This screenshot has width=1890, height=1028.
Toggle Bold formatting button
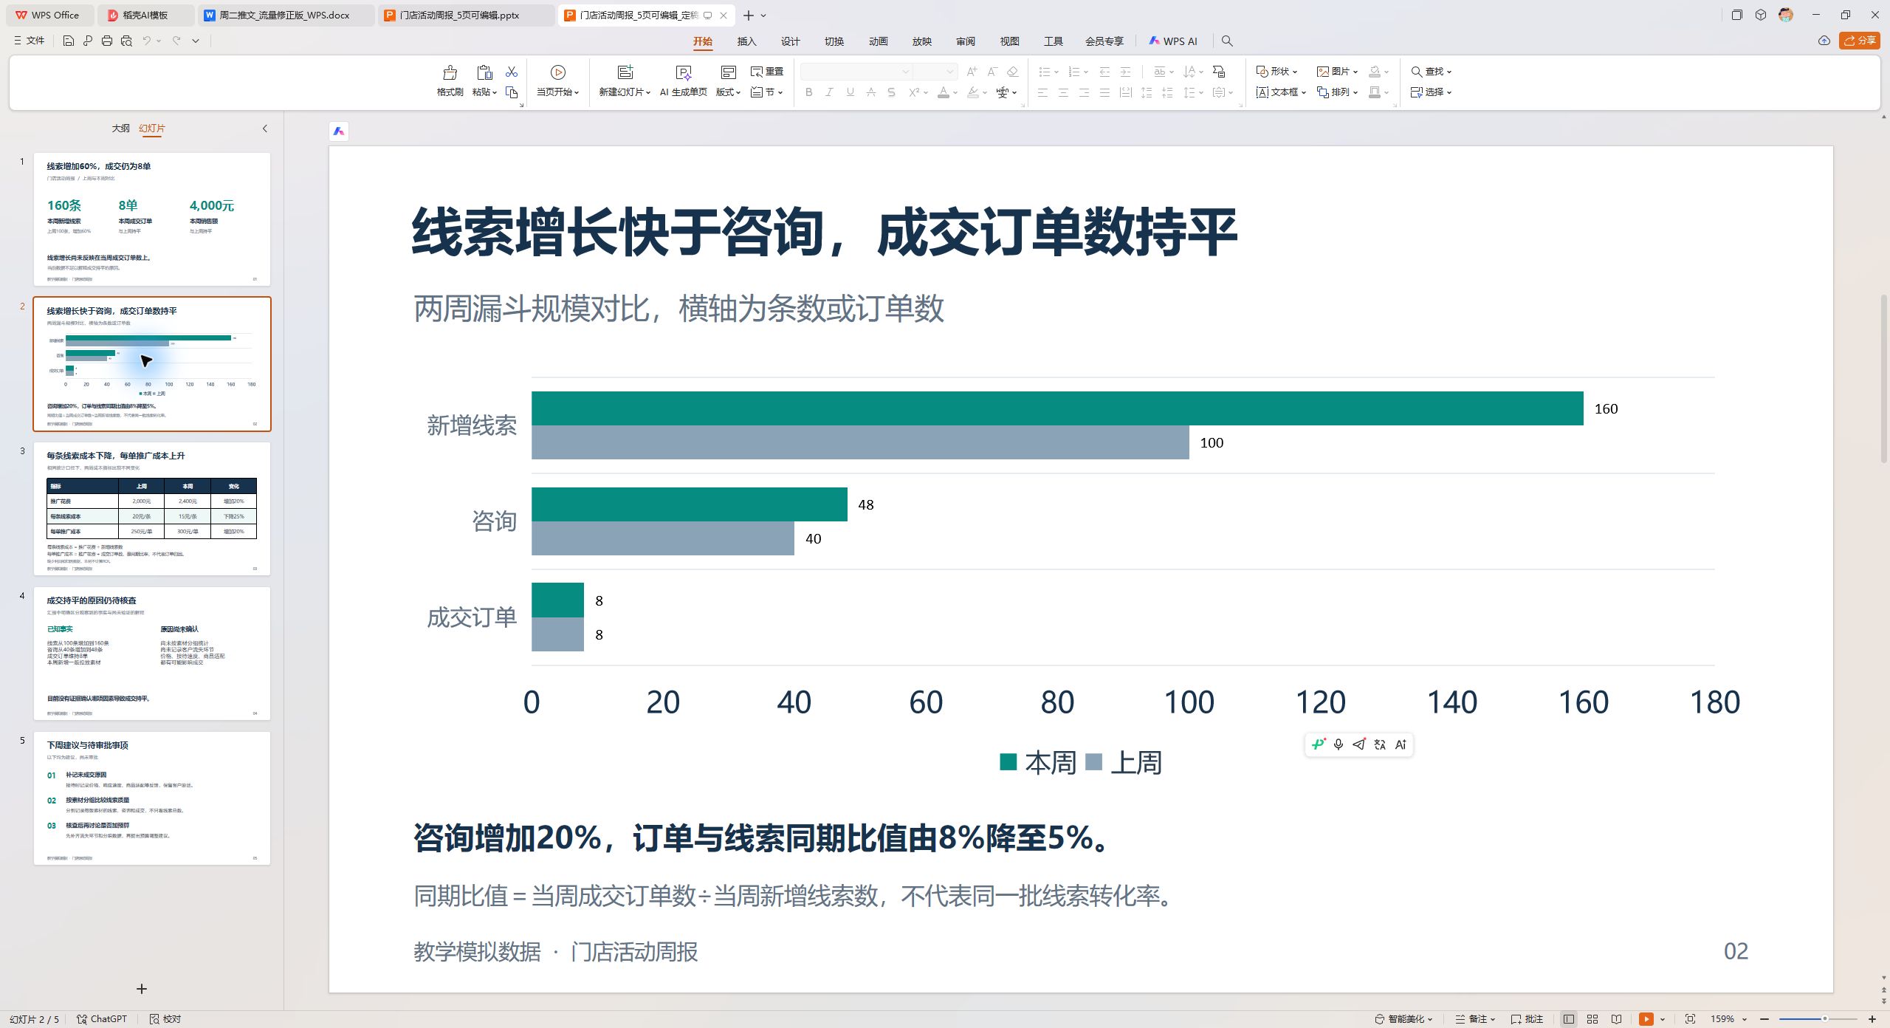coord(809,92)
